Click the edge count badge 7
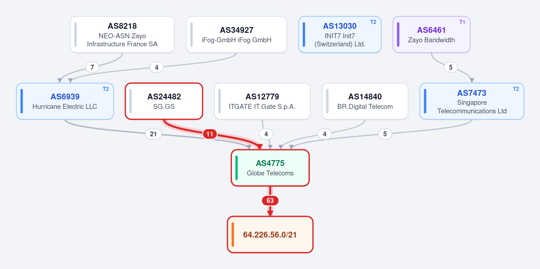Screen dimensions: 540x269 (92, 67)
